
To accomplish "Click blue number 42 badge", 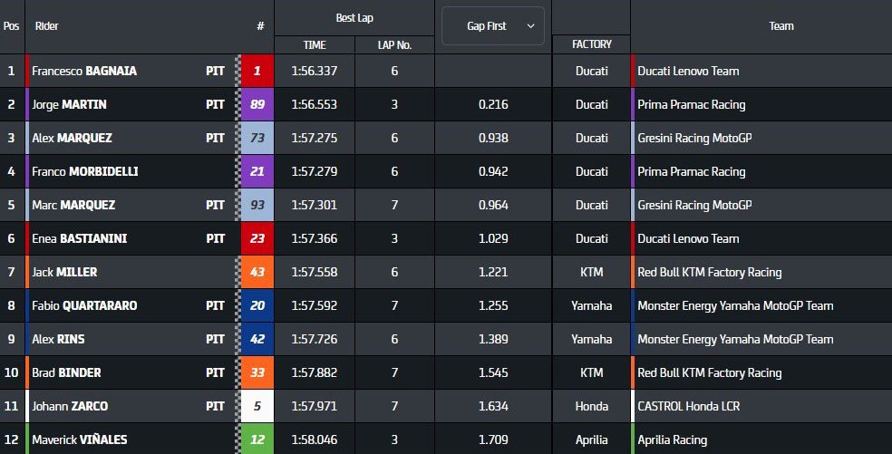I will pos(257,340).
